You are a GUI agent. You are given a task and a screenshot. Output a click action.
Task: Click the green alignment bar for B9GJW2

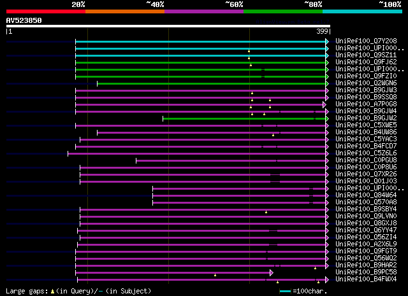pyautogui.click(x=244, y=119)
